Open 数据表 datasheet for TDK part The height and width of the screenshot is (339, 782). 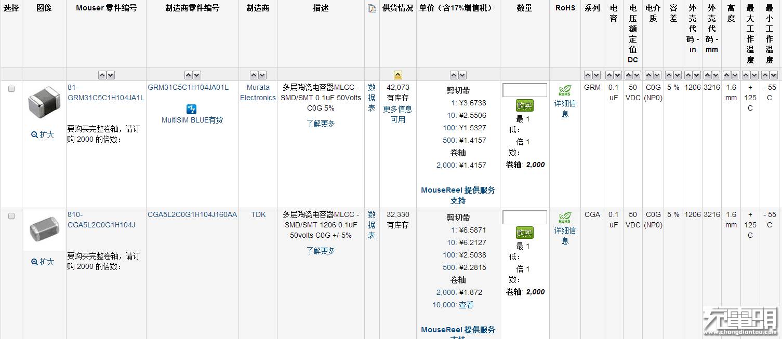pos(372,225)
